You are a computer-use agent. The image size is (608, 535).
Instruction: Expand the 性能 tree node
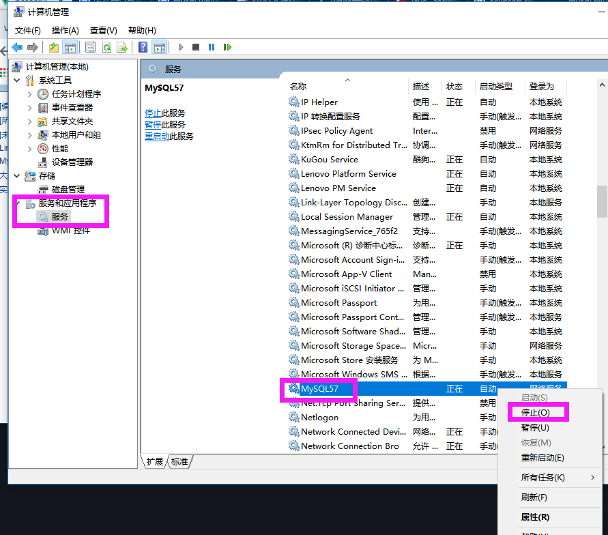click(x=30, y=149)
